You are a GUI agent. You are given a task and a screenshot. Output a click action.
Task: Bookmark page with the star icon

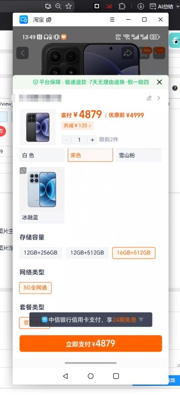coord(69,6)
